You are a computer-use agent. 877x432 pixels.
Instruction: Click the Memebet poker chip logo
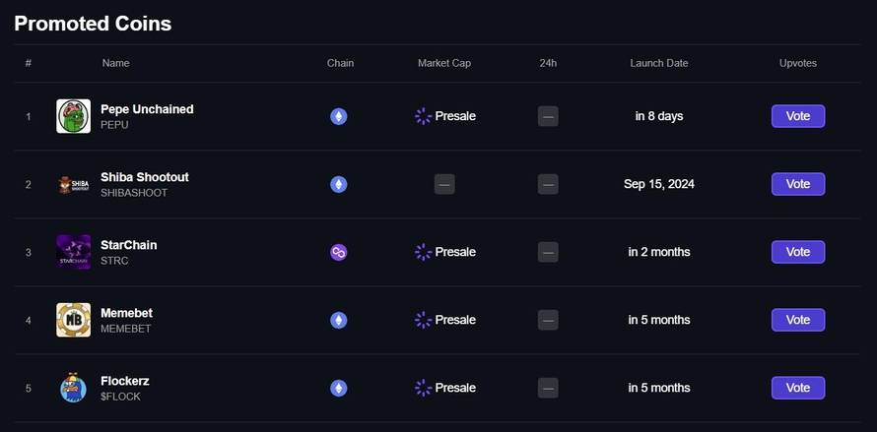pyautogui.click(x=73, y=320)
